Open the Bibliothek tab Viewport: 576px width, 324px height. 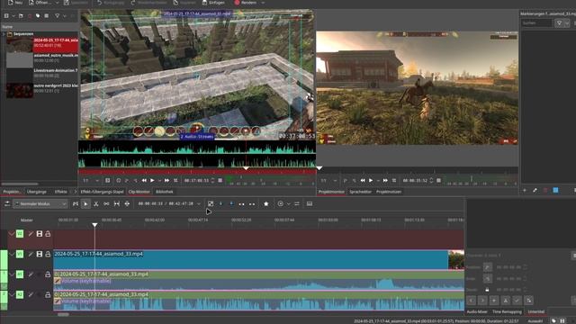[x=164, y=192]
